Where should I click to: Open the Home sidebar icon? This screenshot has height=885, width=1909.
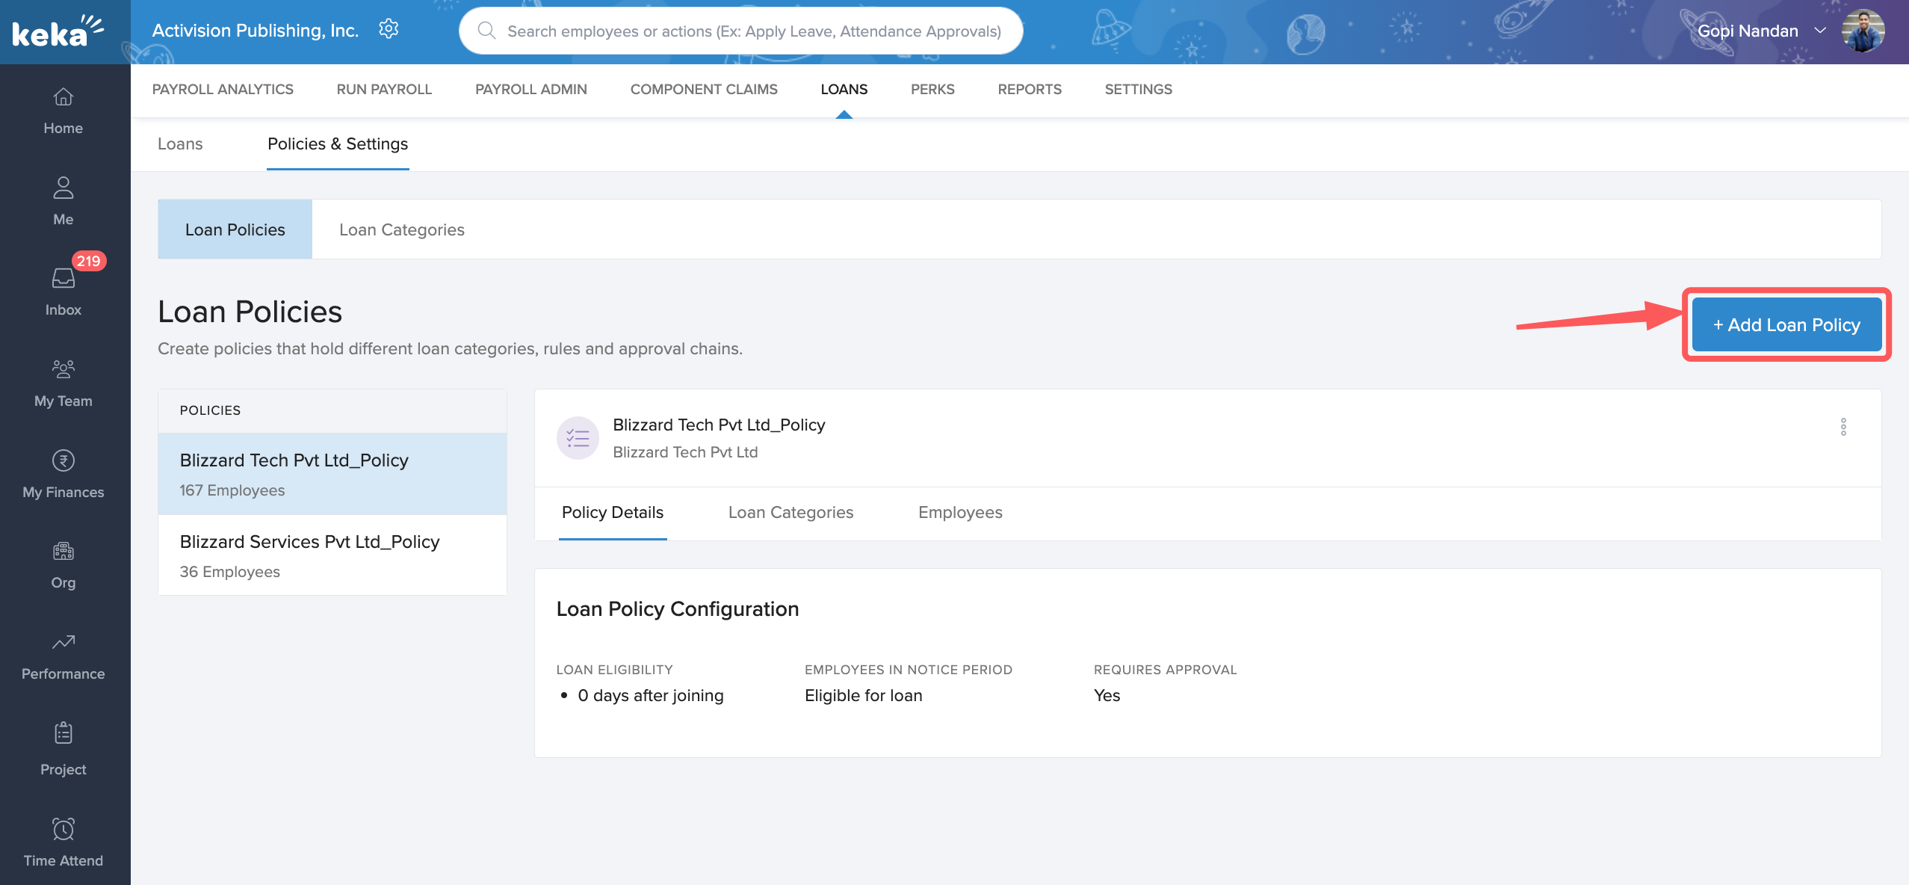coord(64,97)
